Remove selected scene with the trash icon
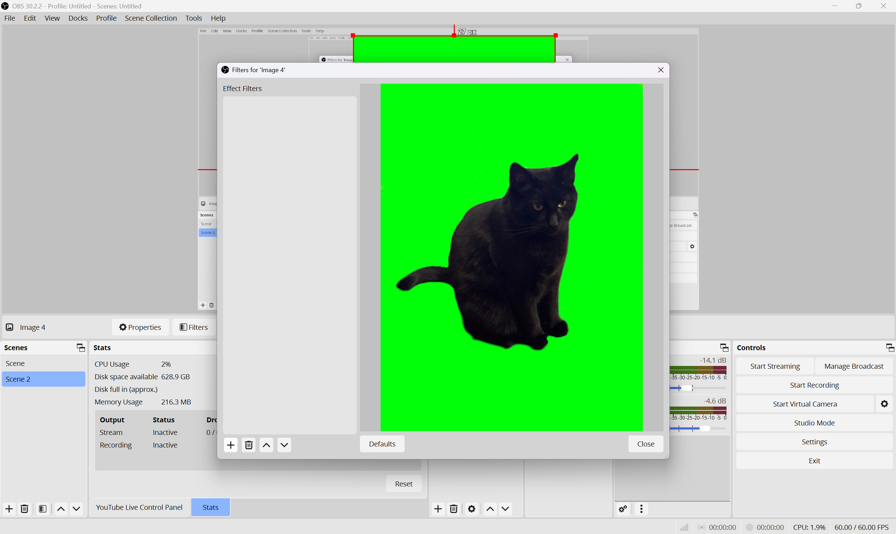Viewport: 896px width, 534px height. pos(25,509)
